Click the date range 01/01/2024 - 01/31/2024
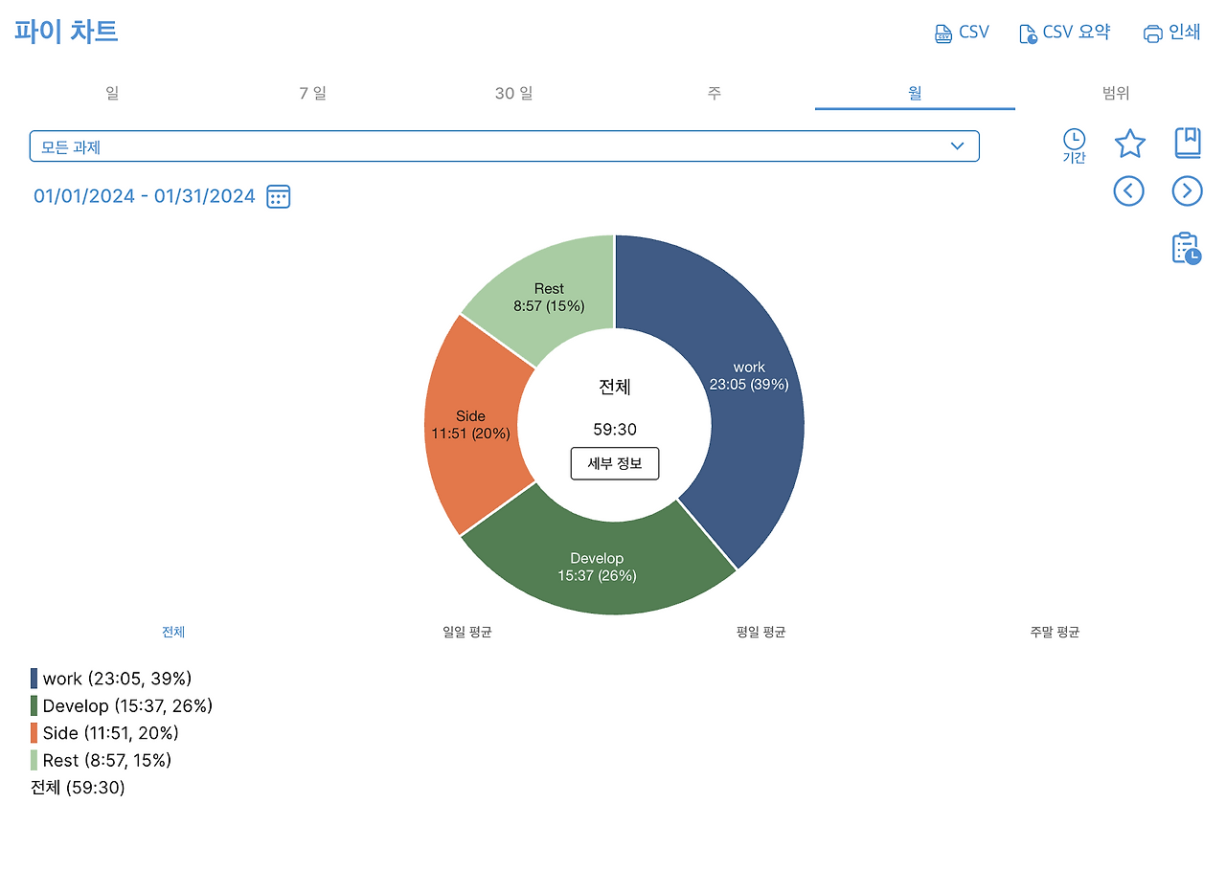This screenshot has height=870, width=1226. [145, 196]
